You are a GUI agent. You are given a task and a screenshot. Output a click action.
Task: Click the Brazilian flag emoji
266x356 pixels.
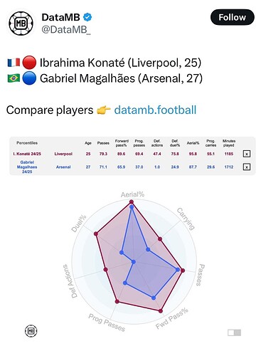coord(14,78)
